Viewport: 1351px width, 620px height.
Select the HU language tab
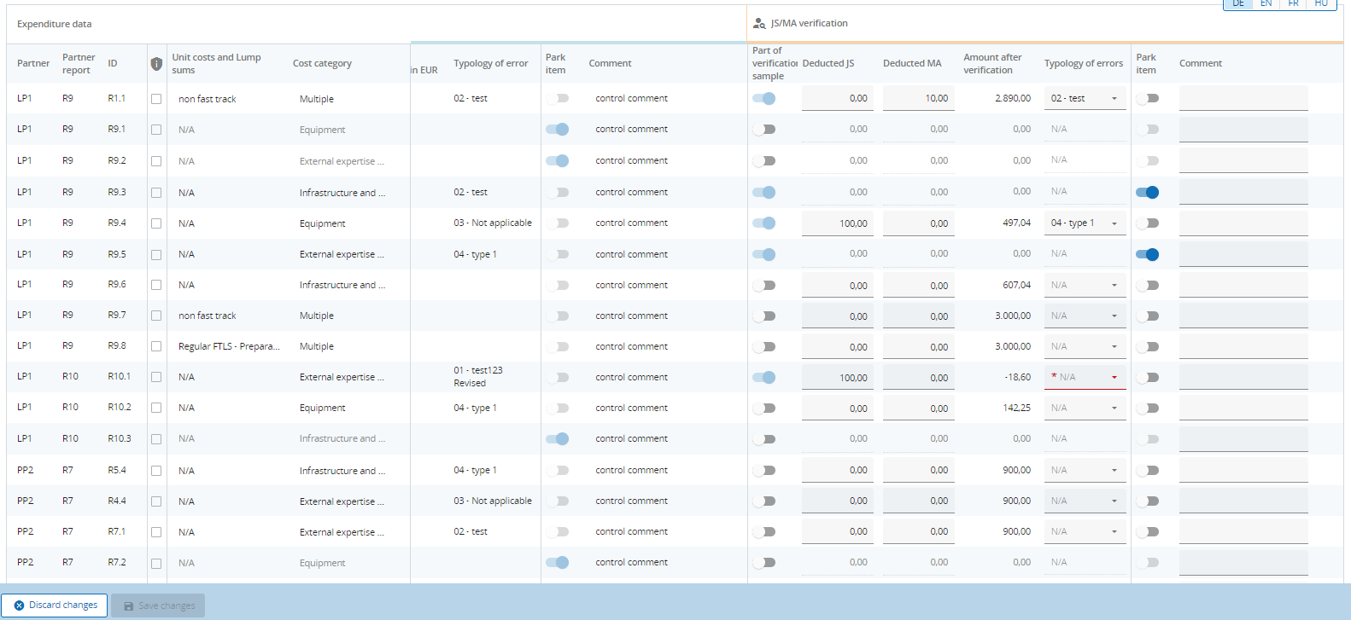[1320, 4]
